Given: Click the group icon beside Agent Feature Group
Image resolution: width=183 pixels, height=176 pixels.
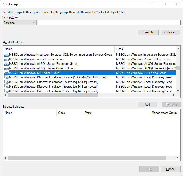Looking at the screenshot, I should pos(6,59).
